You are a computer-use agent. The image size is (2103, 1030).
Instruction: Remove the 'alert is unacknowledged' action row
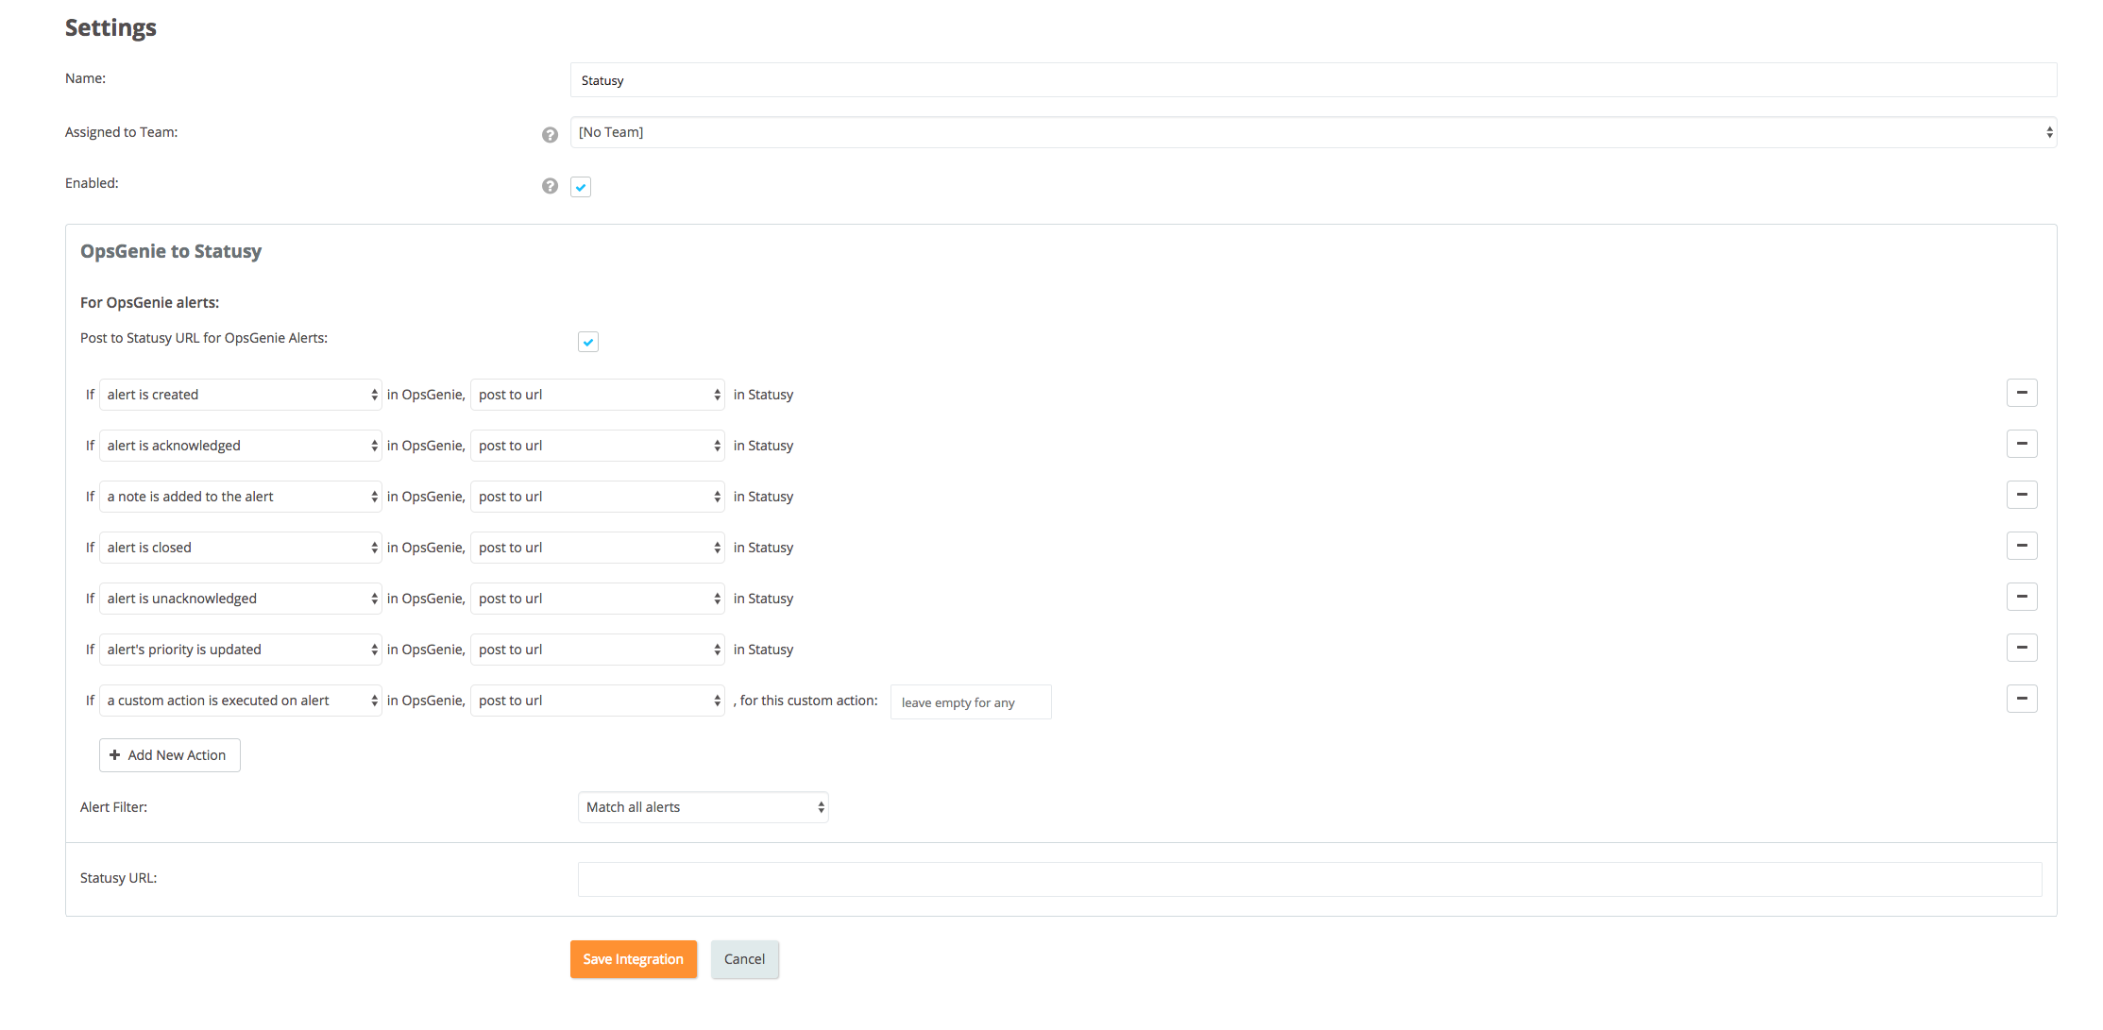coord(2021,597)
